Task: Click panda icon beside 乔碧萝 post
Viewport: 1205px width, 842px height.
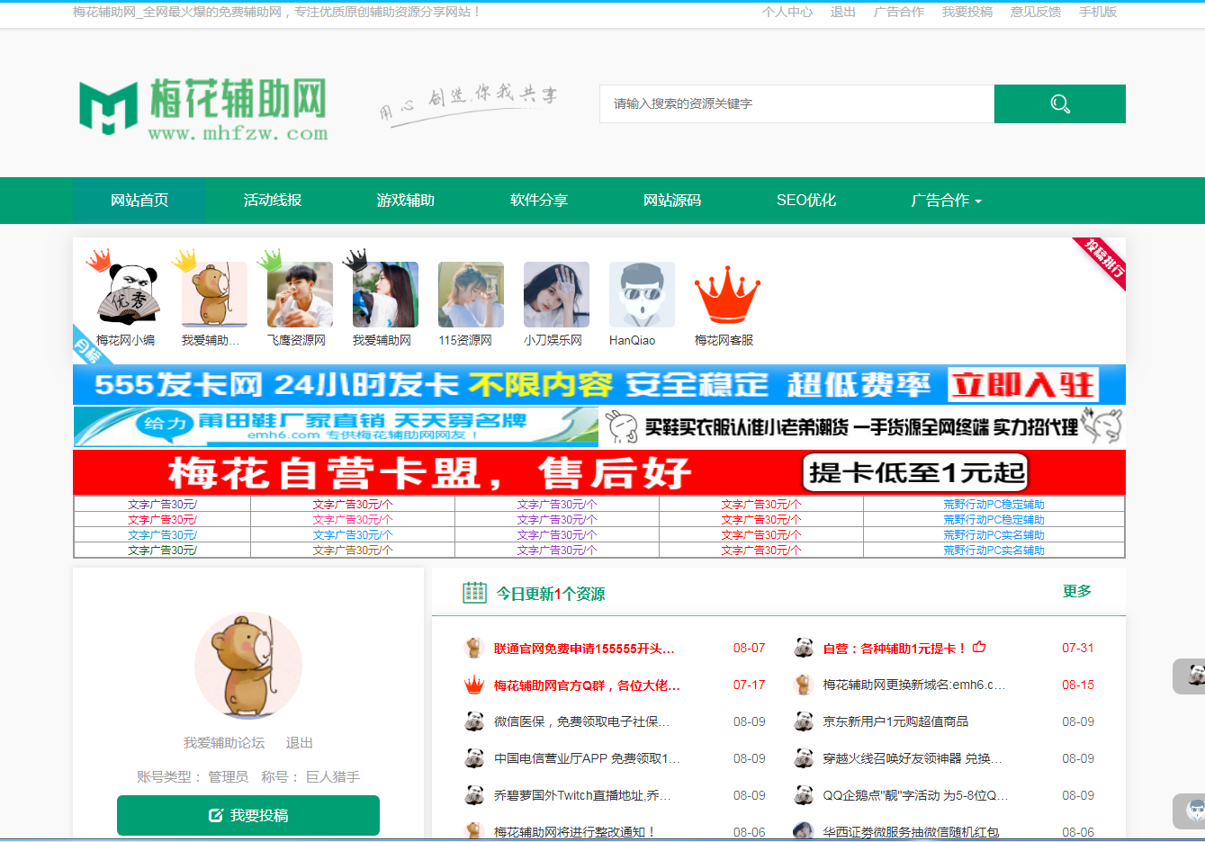Action: pos(474,795)
